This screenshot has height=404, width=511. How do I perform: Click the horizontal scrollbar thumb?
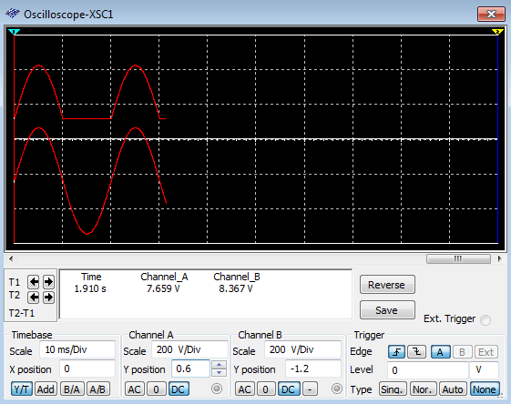click(458, 258)
